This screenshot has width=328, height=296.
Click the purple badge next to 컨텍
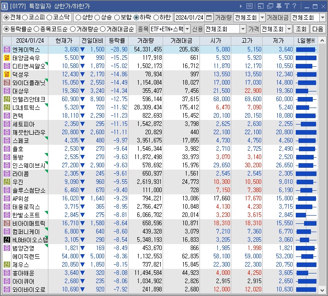click(x=7, y=115)
